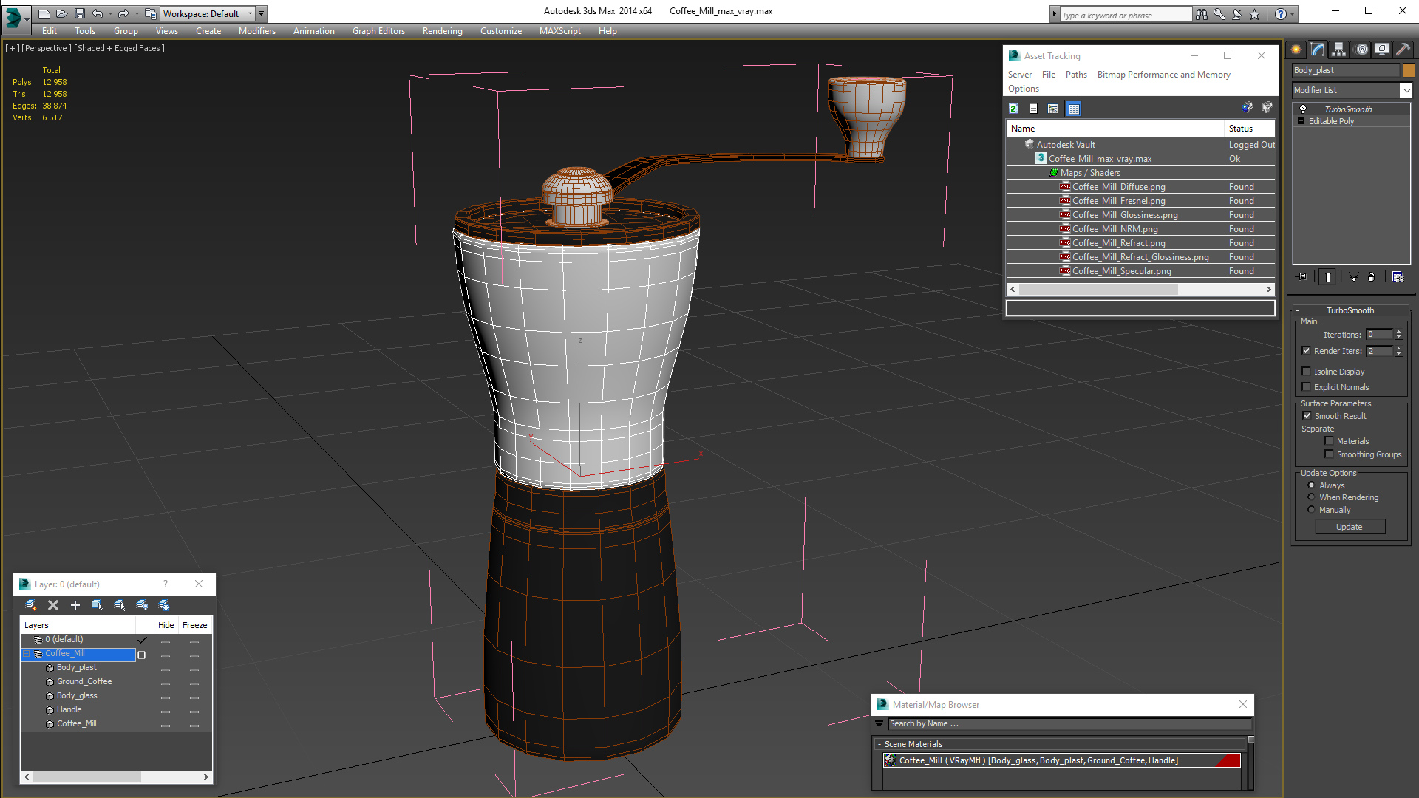Enable the Isoline Display checkbox
The height and width of the screenshot is (798, 1419).
(x=1307, y=372)
